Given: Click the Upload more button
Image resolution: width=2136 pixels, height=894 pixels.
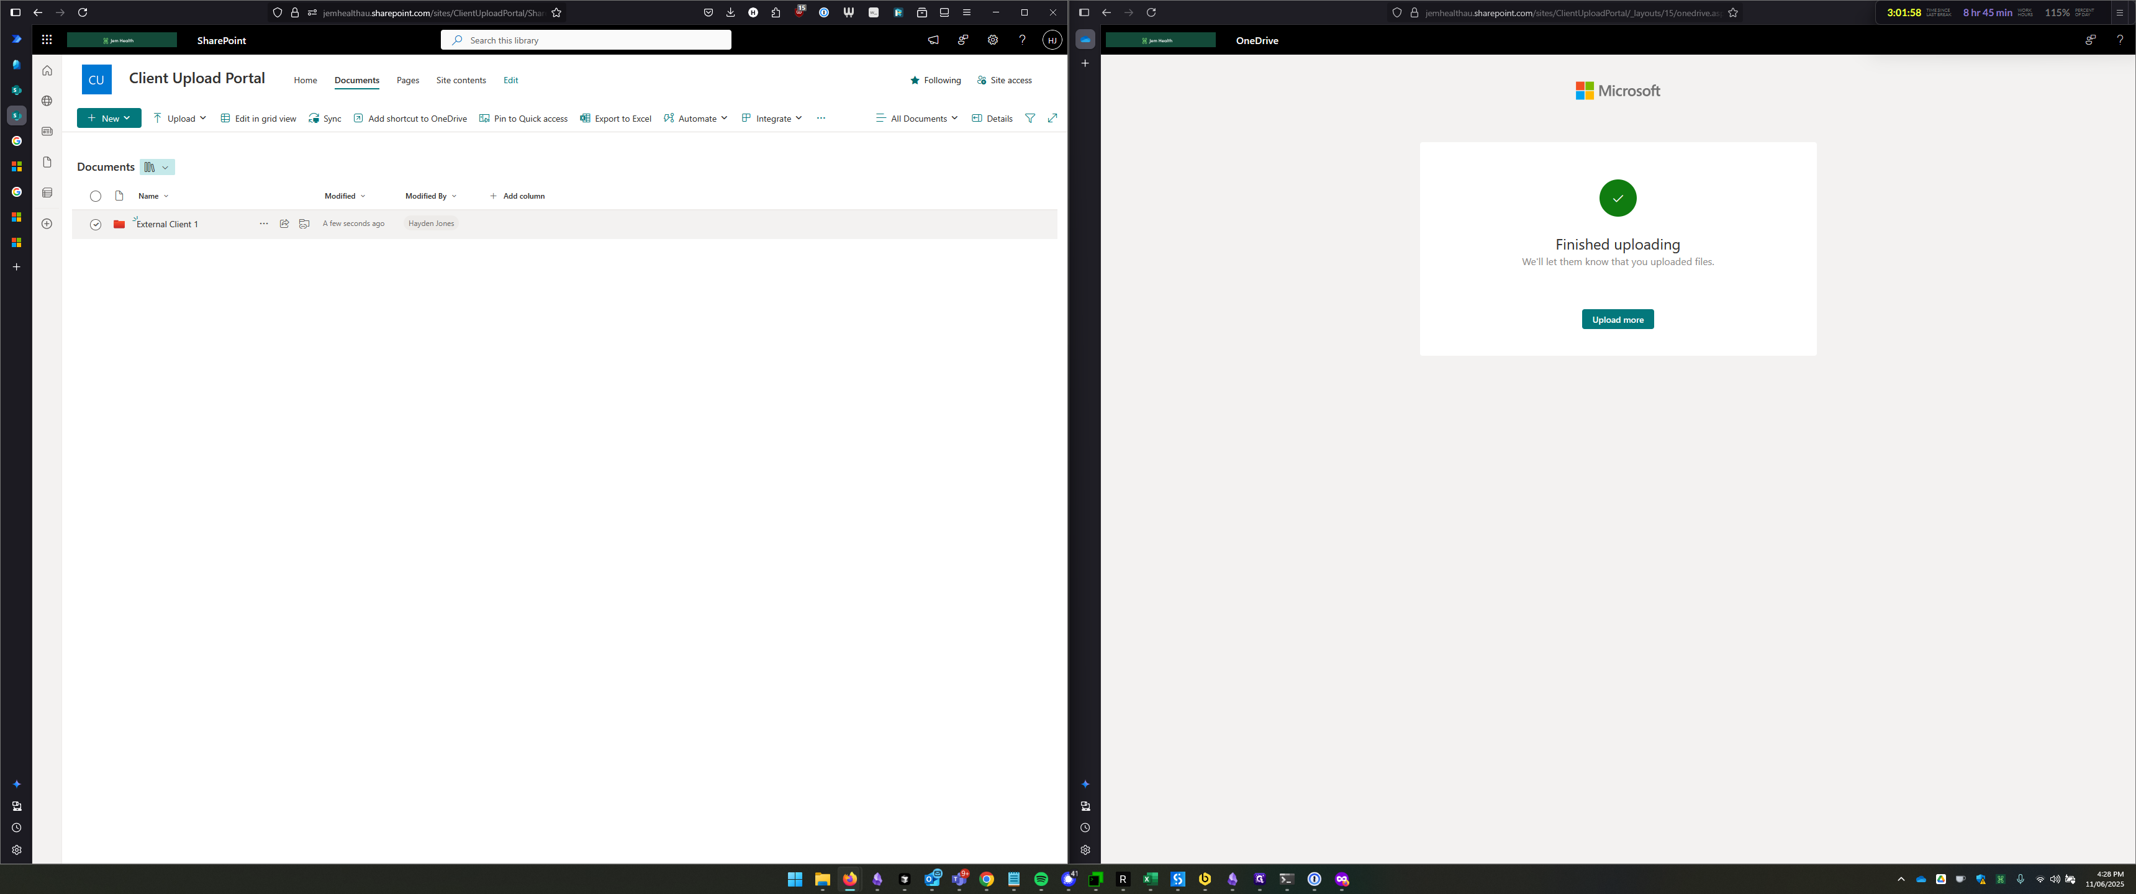Looking at the screenshot, I should tap(1617, 319).
